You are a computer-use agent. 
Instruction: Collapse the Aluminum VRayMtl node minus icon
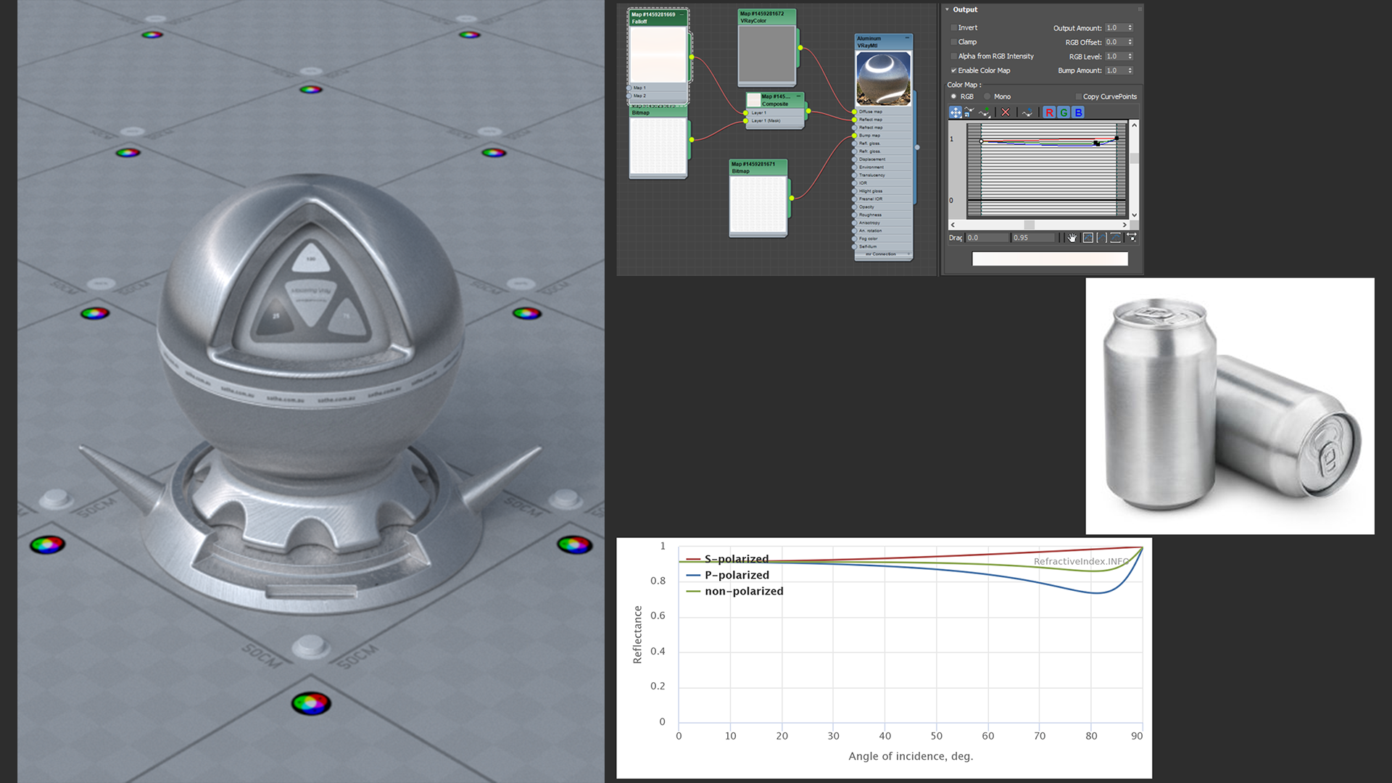(x=907, y=38)
